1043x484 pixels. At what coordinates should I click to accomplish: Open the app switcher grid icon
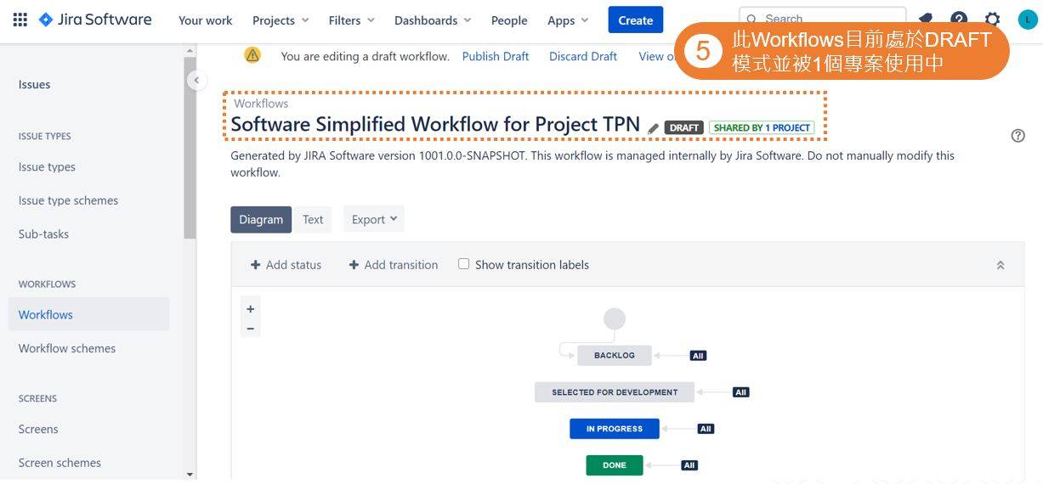coord(20,20)
